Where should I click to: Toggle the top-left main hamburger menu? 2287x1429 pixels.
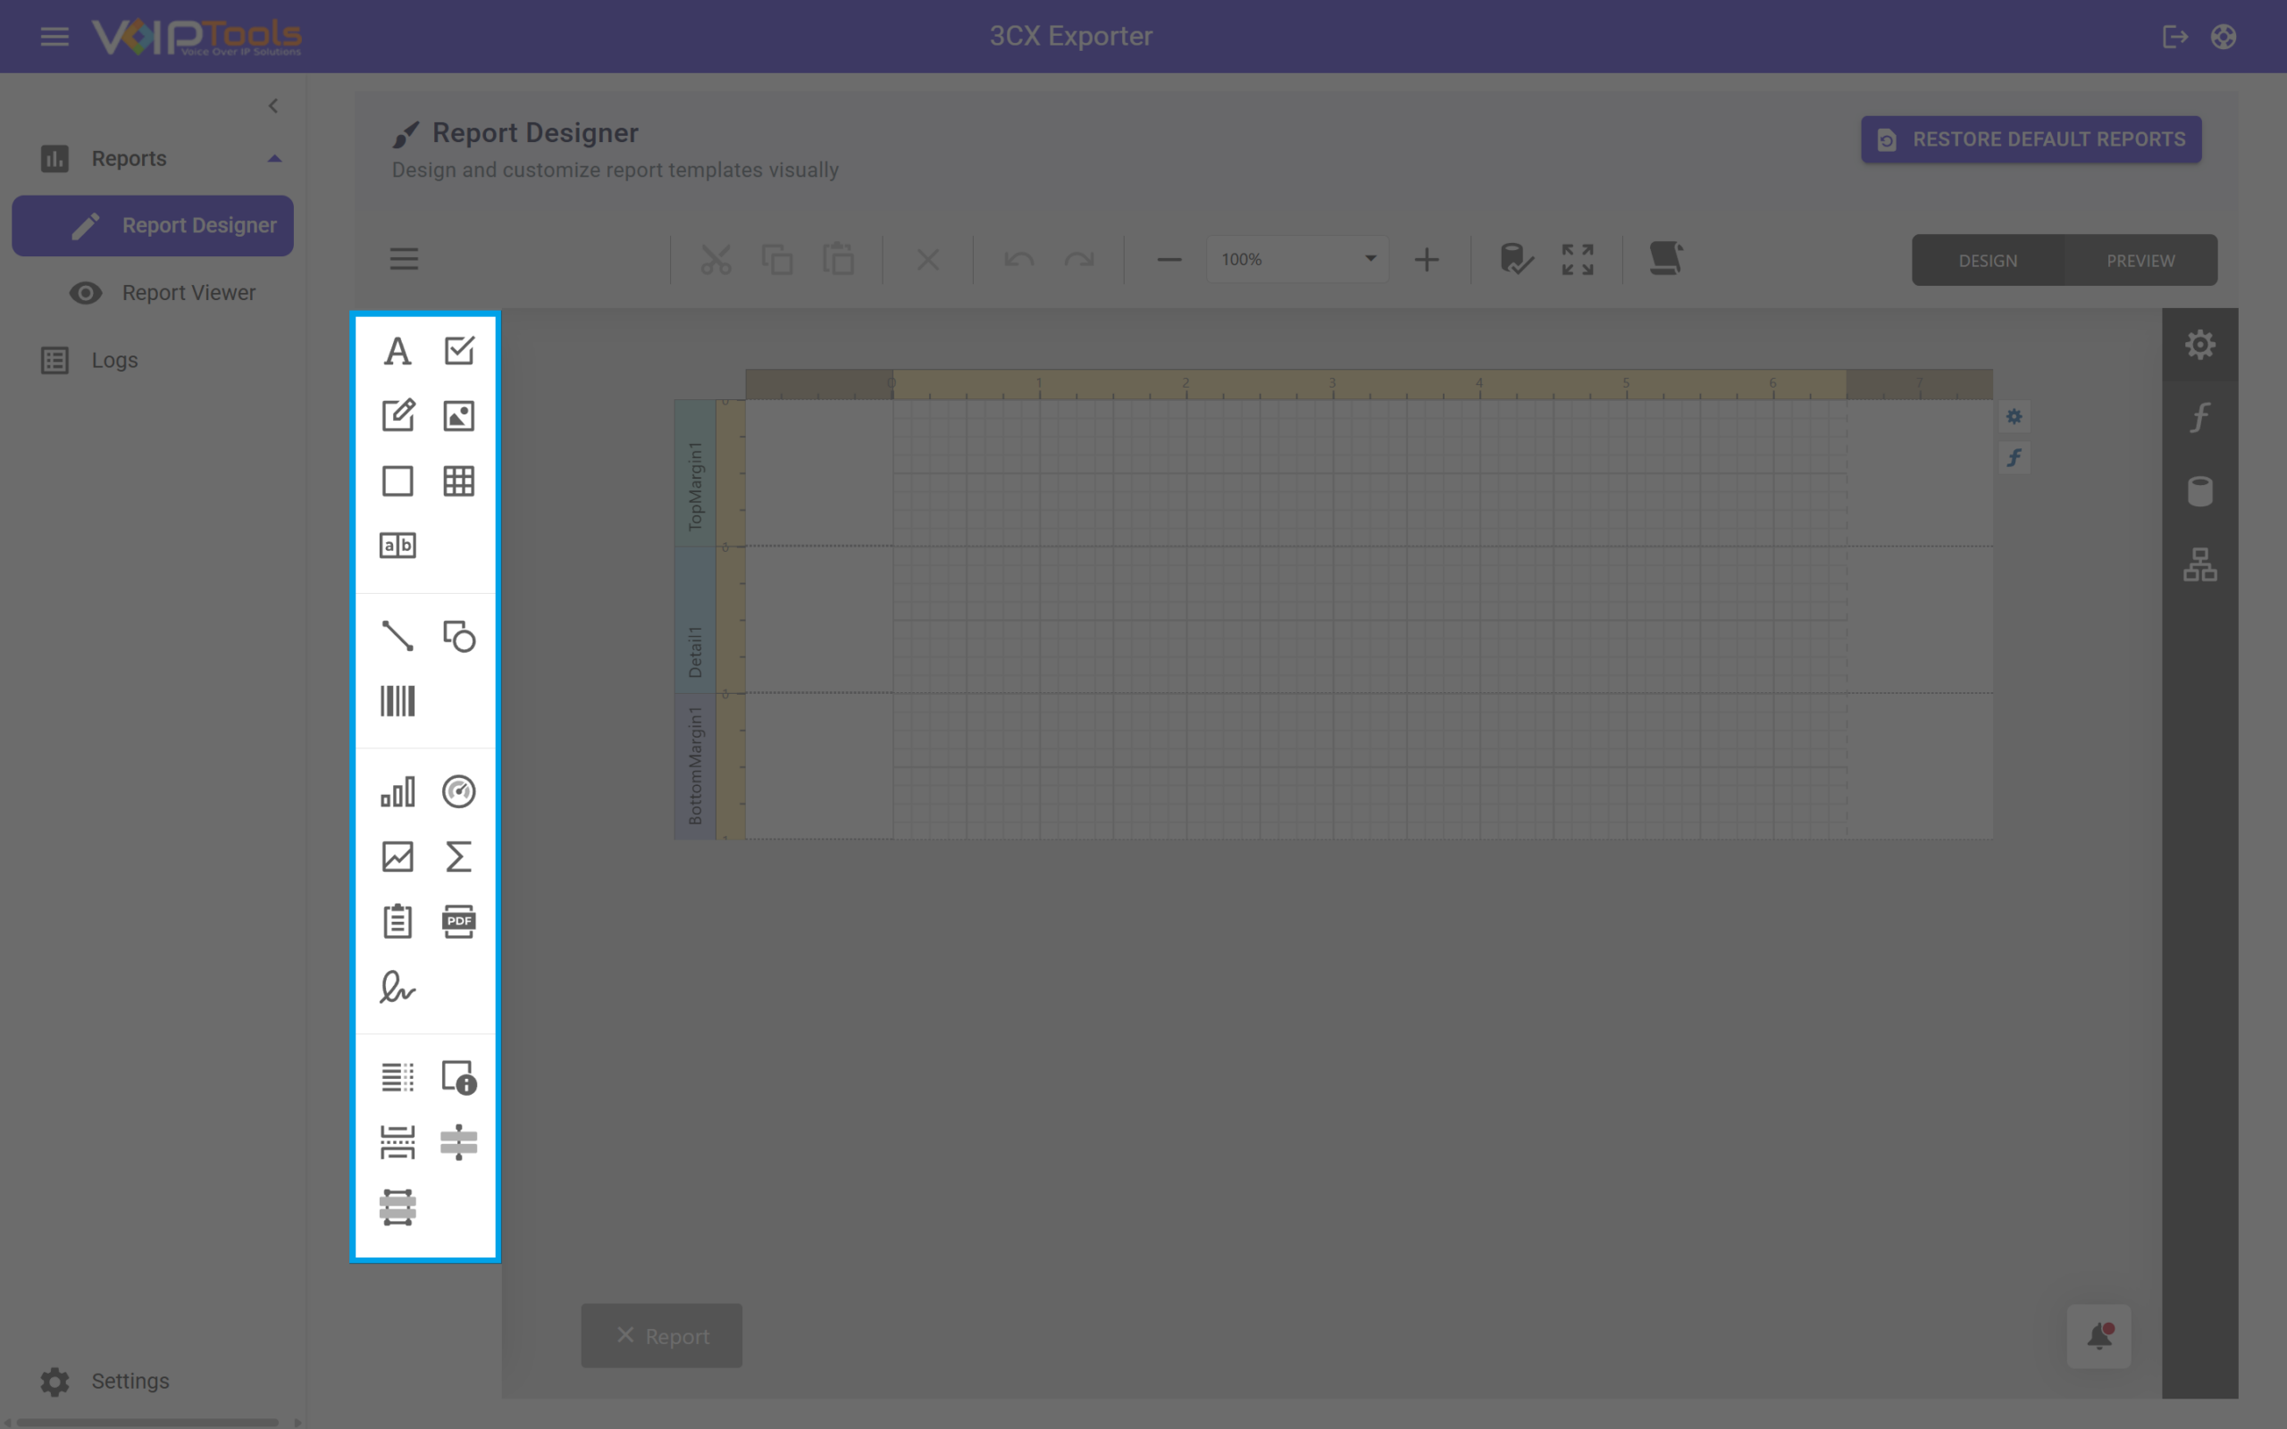pyautogui.click(x=54, y=37)
